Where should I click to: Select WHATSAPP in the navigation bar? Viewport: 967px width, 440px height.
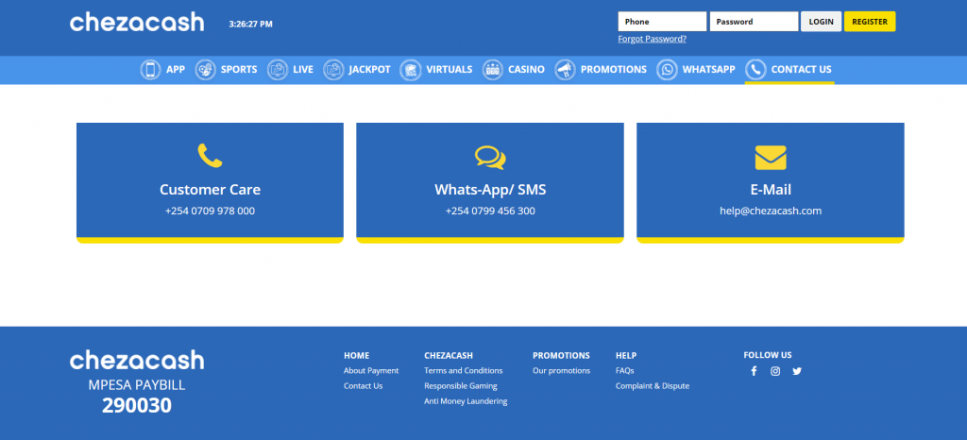point(708,70)
